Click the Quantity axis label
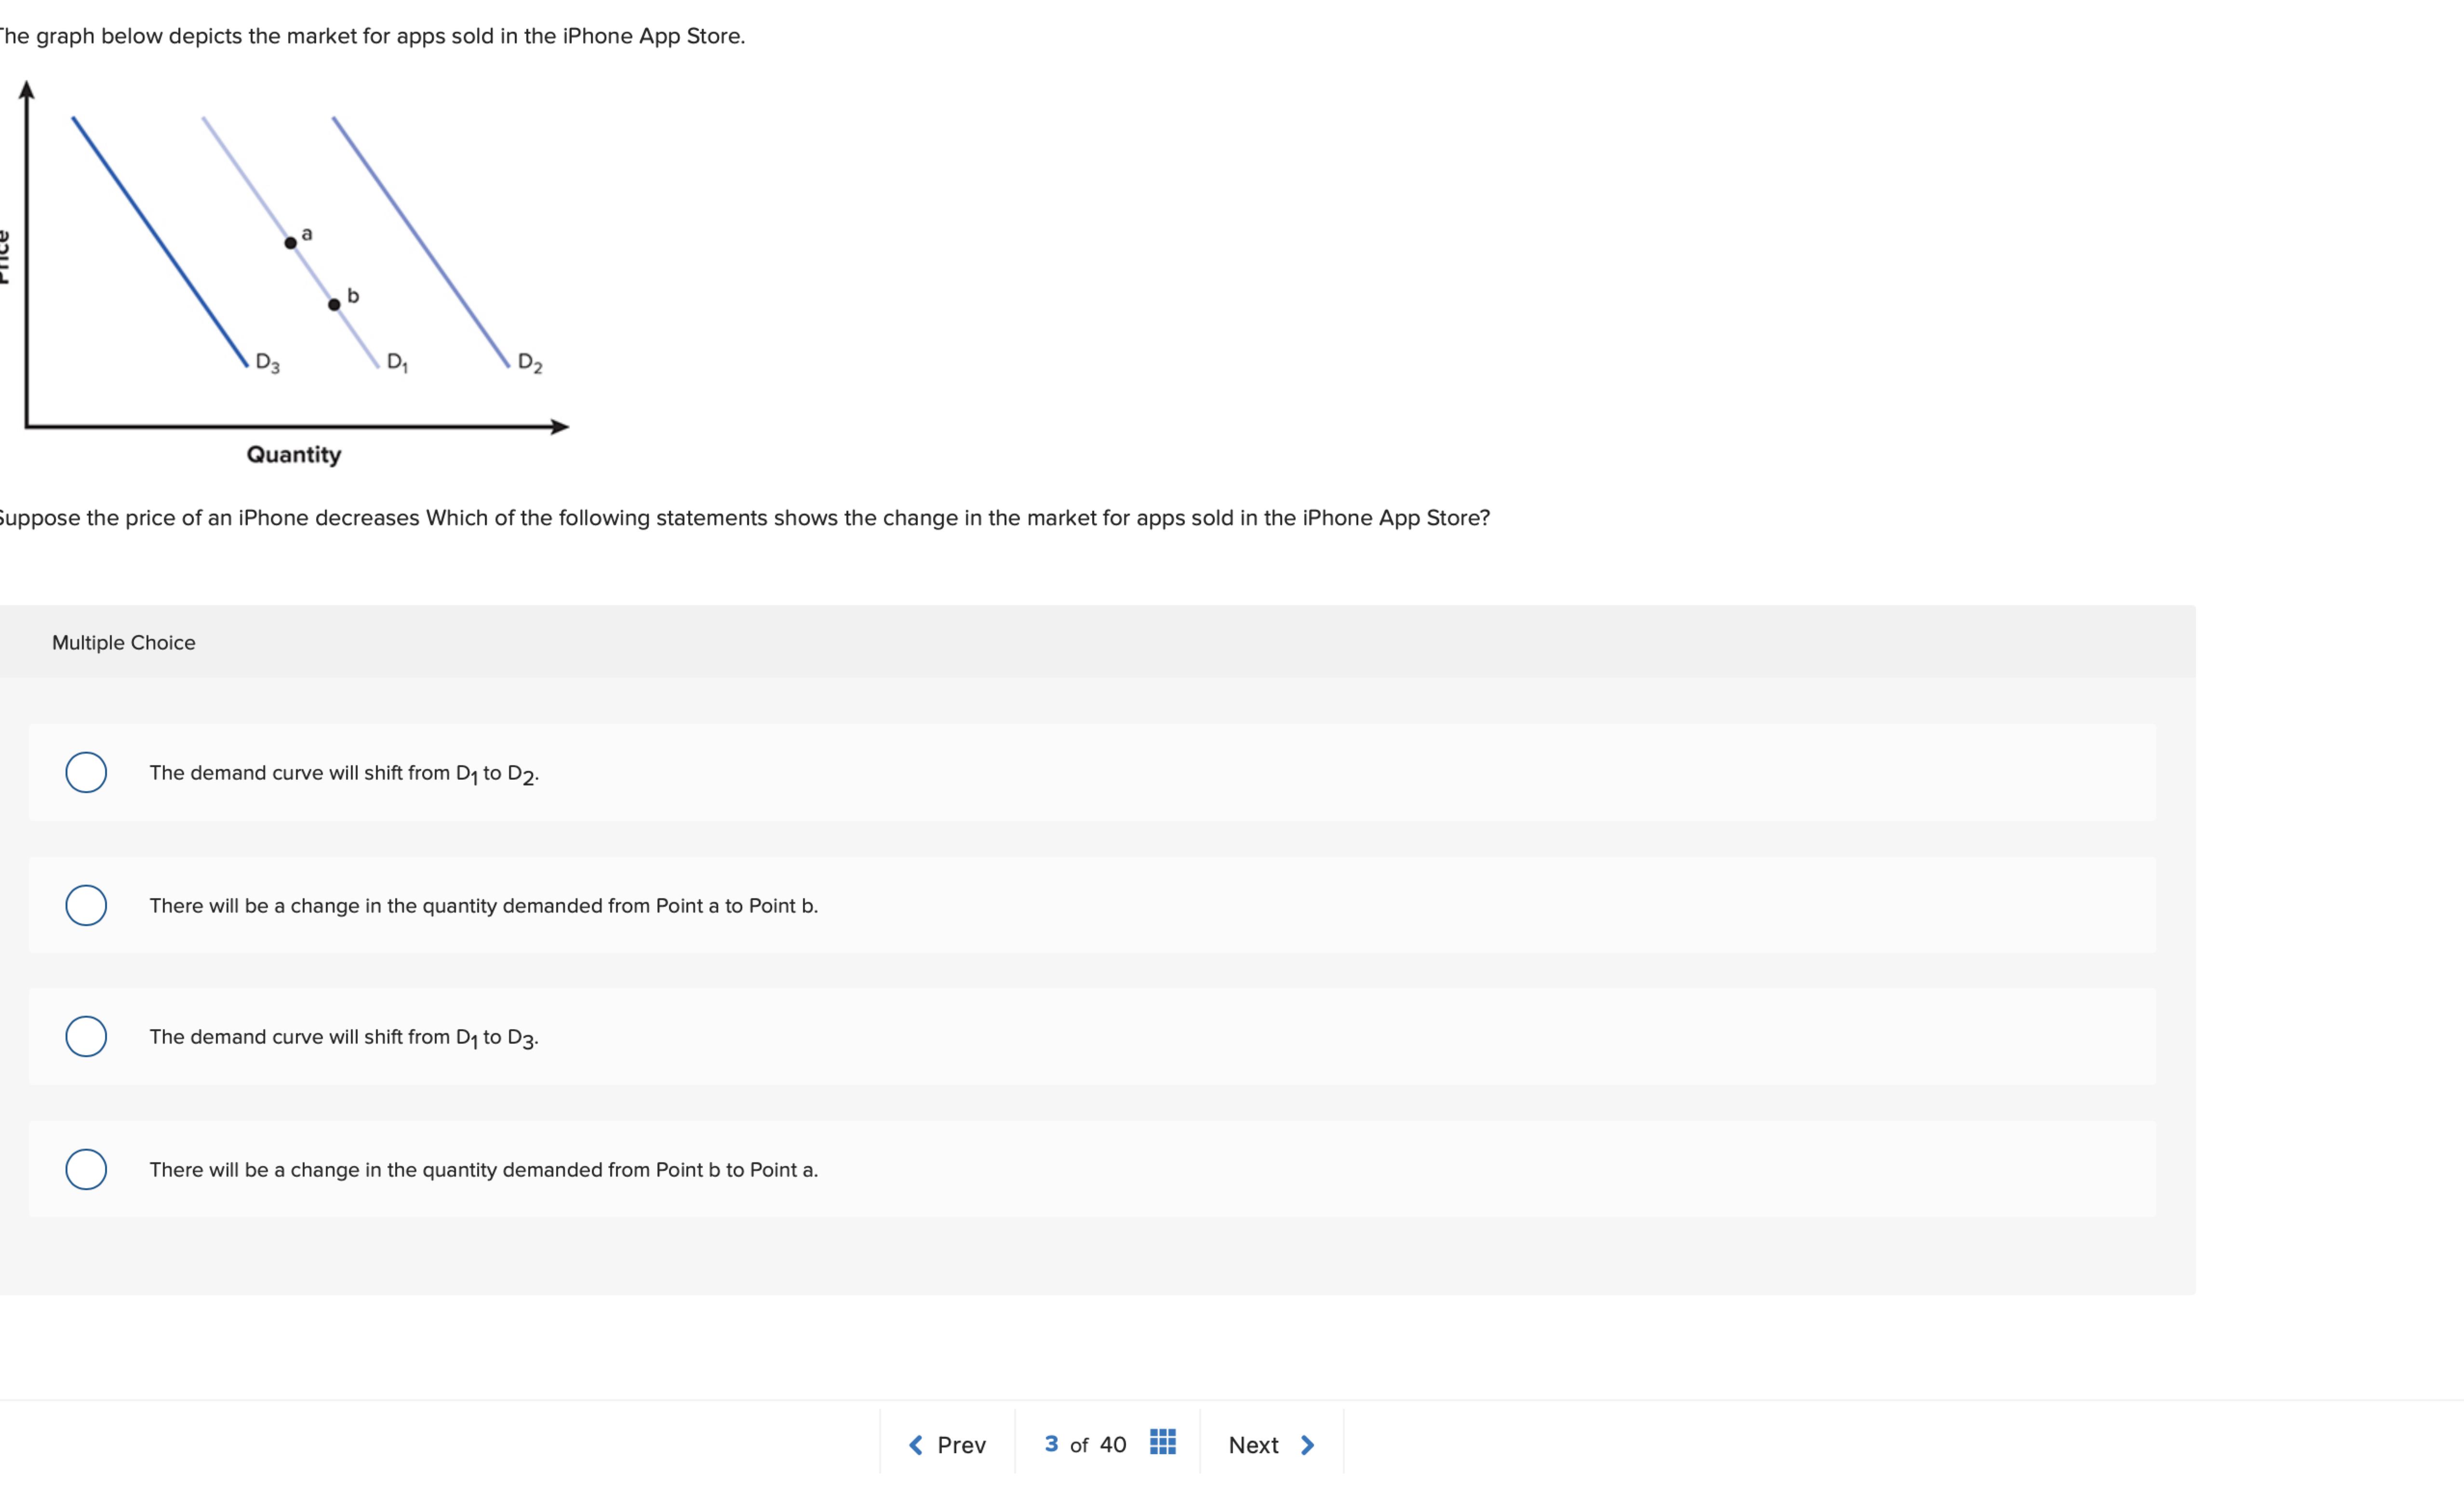 [294, 454]
